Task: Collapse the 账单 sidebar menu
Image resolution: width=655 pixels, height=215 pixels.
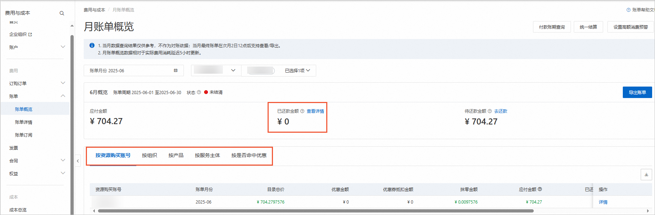Action: 63,96
